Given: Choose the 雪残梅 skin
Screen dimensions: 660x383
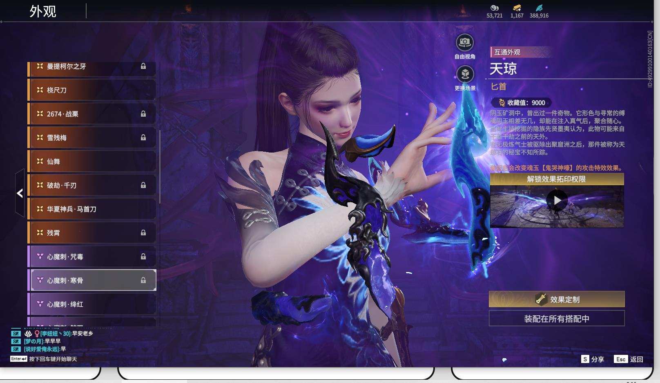Looking at the screenshot, I should coord(92,137).
